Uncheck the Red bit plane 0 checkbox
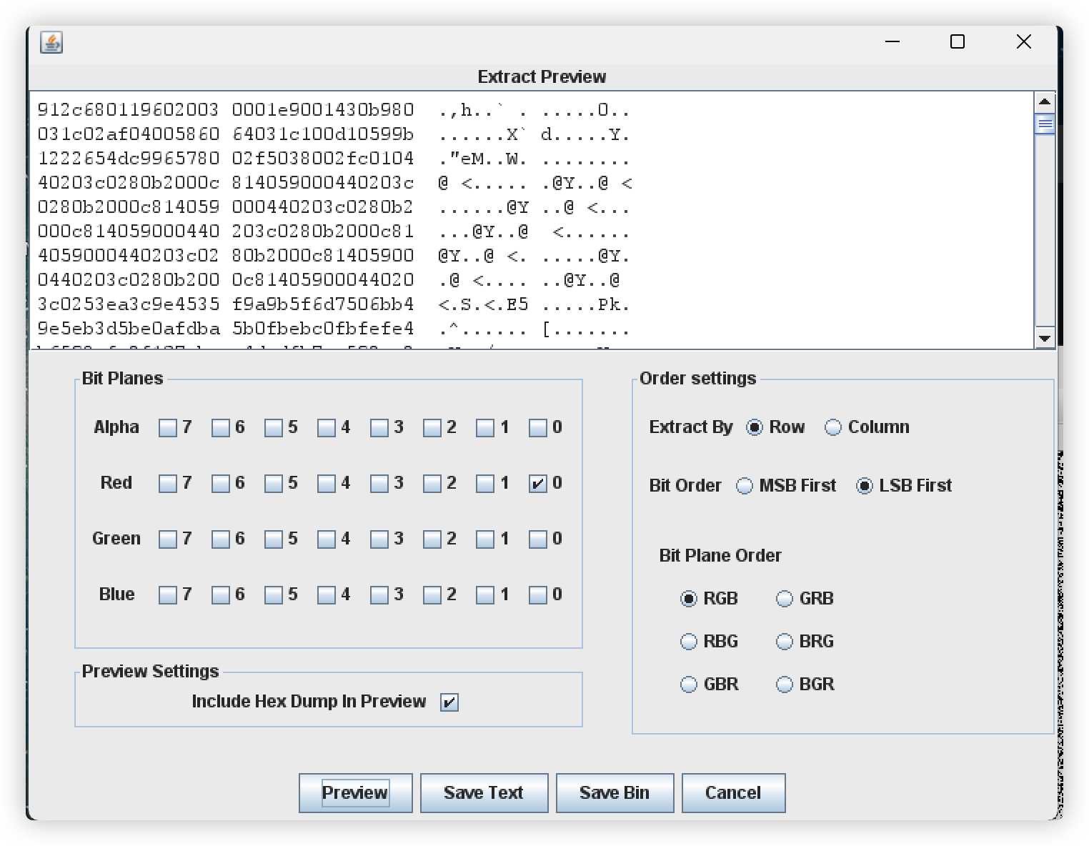Viewport: 1089px width, 846px height. click(x=537, y=484)
